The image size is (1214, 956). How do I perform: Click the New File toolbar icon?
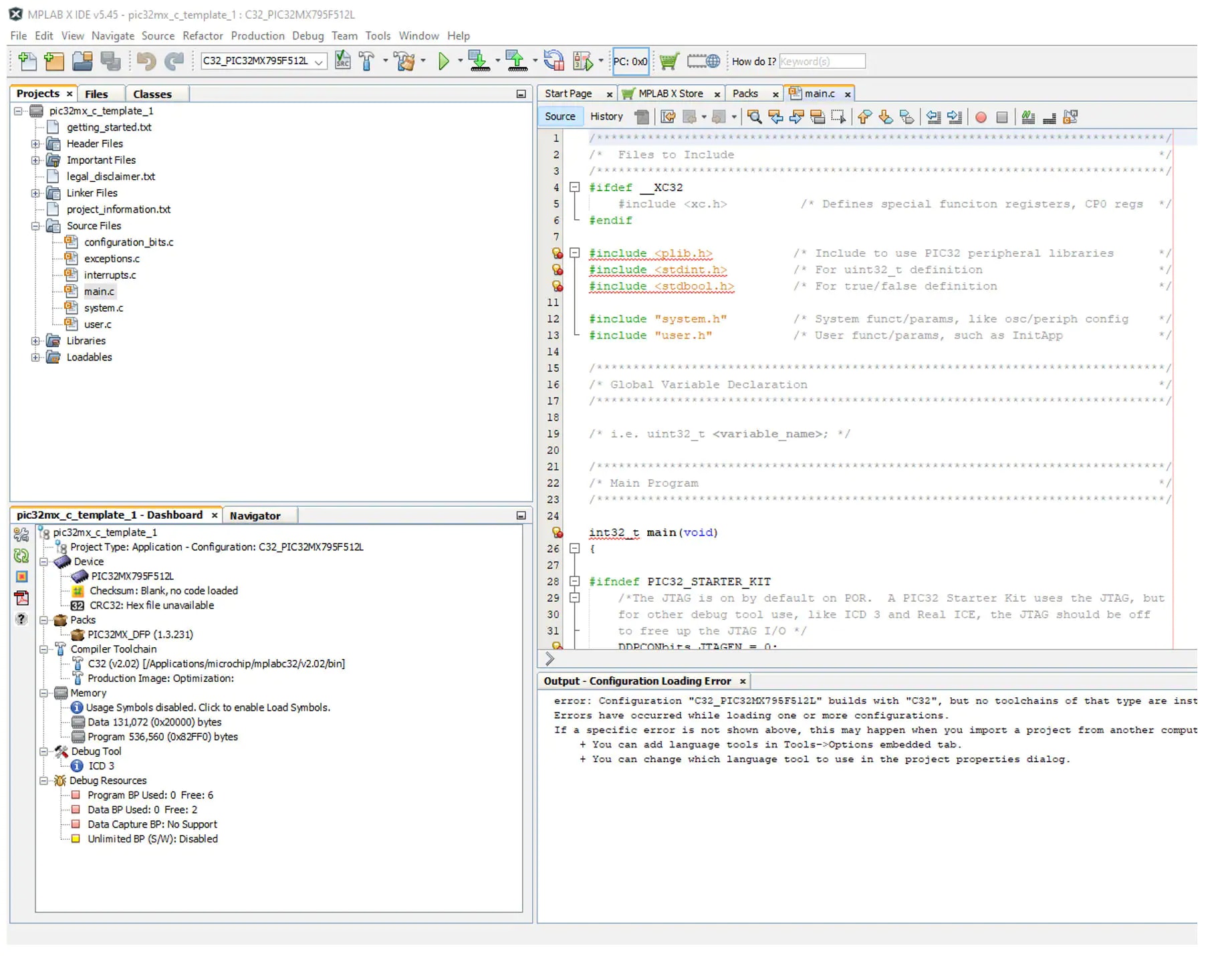click(27, 62)
